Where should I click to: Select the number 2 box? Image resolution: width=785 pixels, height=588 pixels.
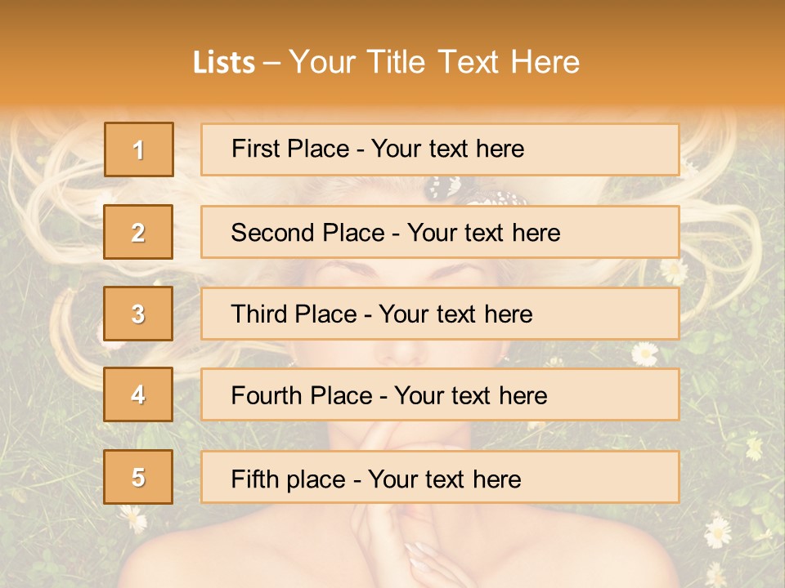[x=138, y=232]
